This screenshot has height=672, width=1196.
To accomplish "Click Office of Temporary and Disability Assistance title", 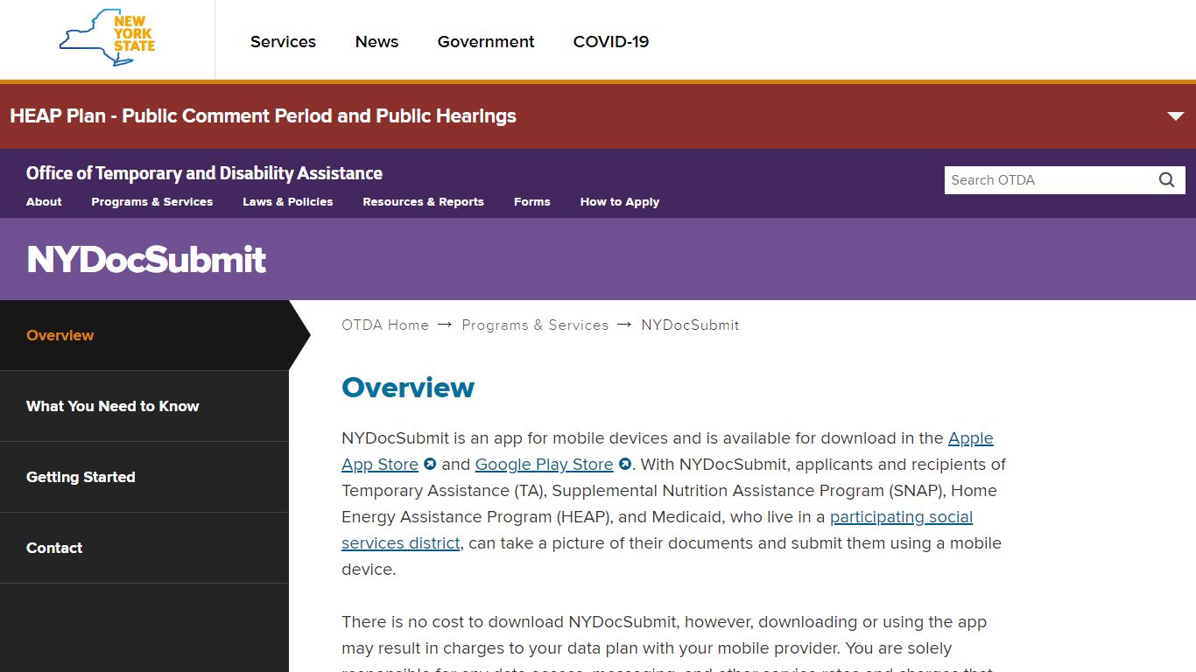I will [x=204, y=173].
